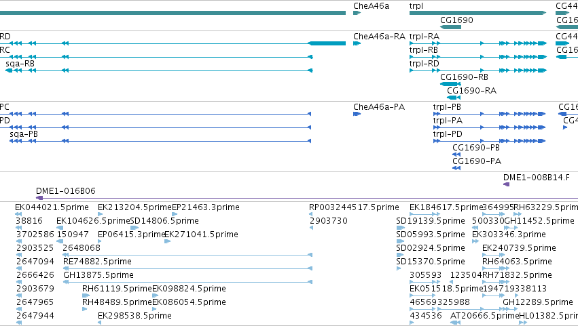578x326 pixels.
Task: Select EST GH11452.5prime label
Action: [539, 221]
